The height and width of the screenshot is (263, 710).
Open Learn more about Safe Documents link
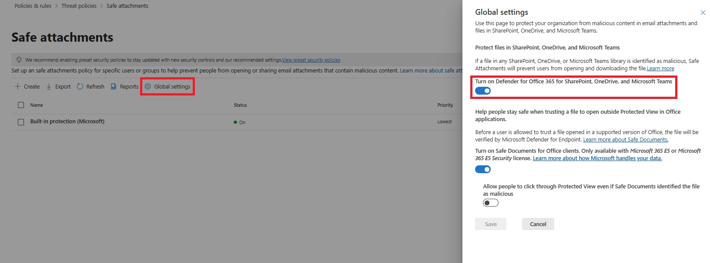coord(626,139)
